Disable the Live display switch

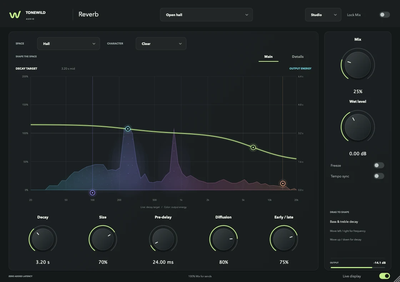click(384, 276)
